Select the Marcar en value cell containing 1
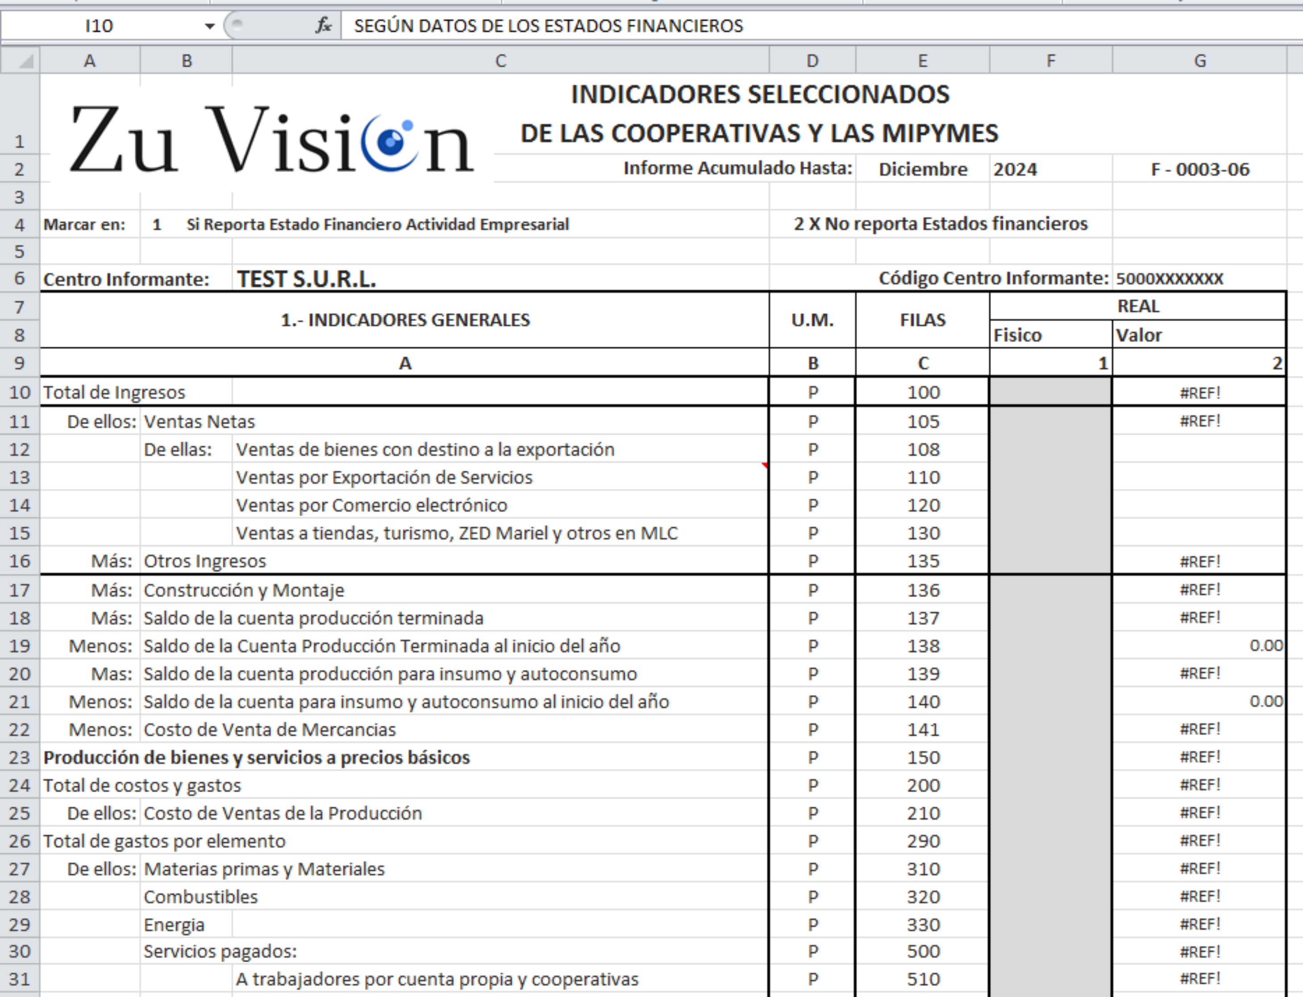The image size is (1303, 997). [x=157, y=225]
